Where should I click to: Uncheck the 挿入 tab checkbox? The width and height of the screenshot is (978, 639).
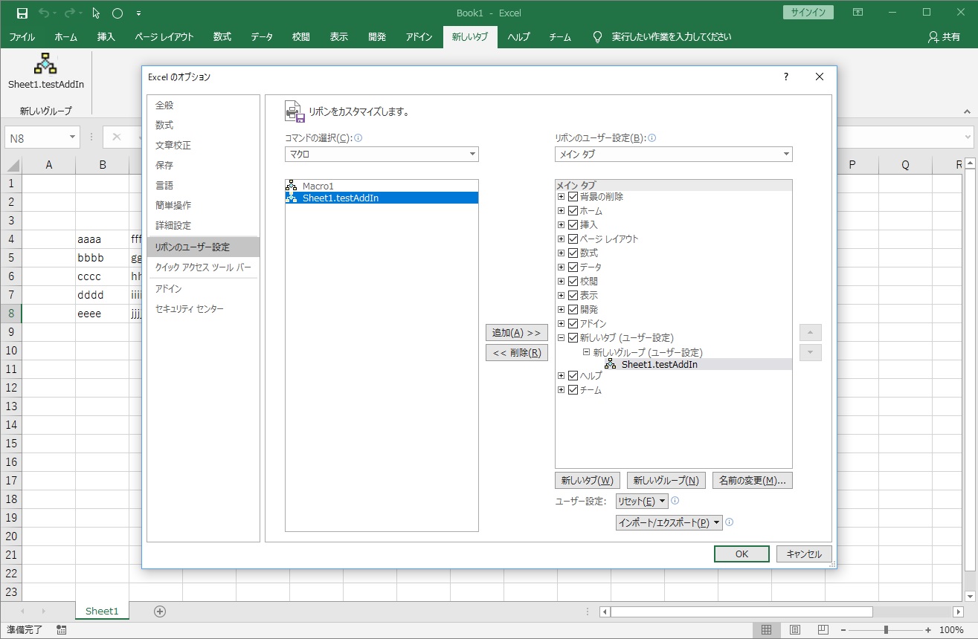[573, 224]
